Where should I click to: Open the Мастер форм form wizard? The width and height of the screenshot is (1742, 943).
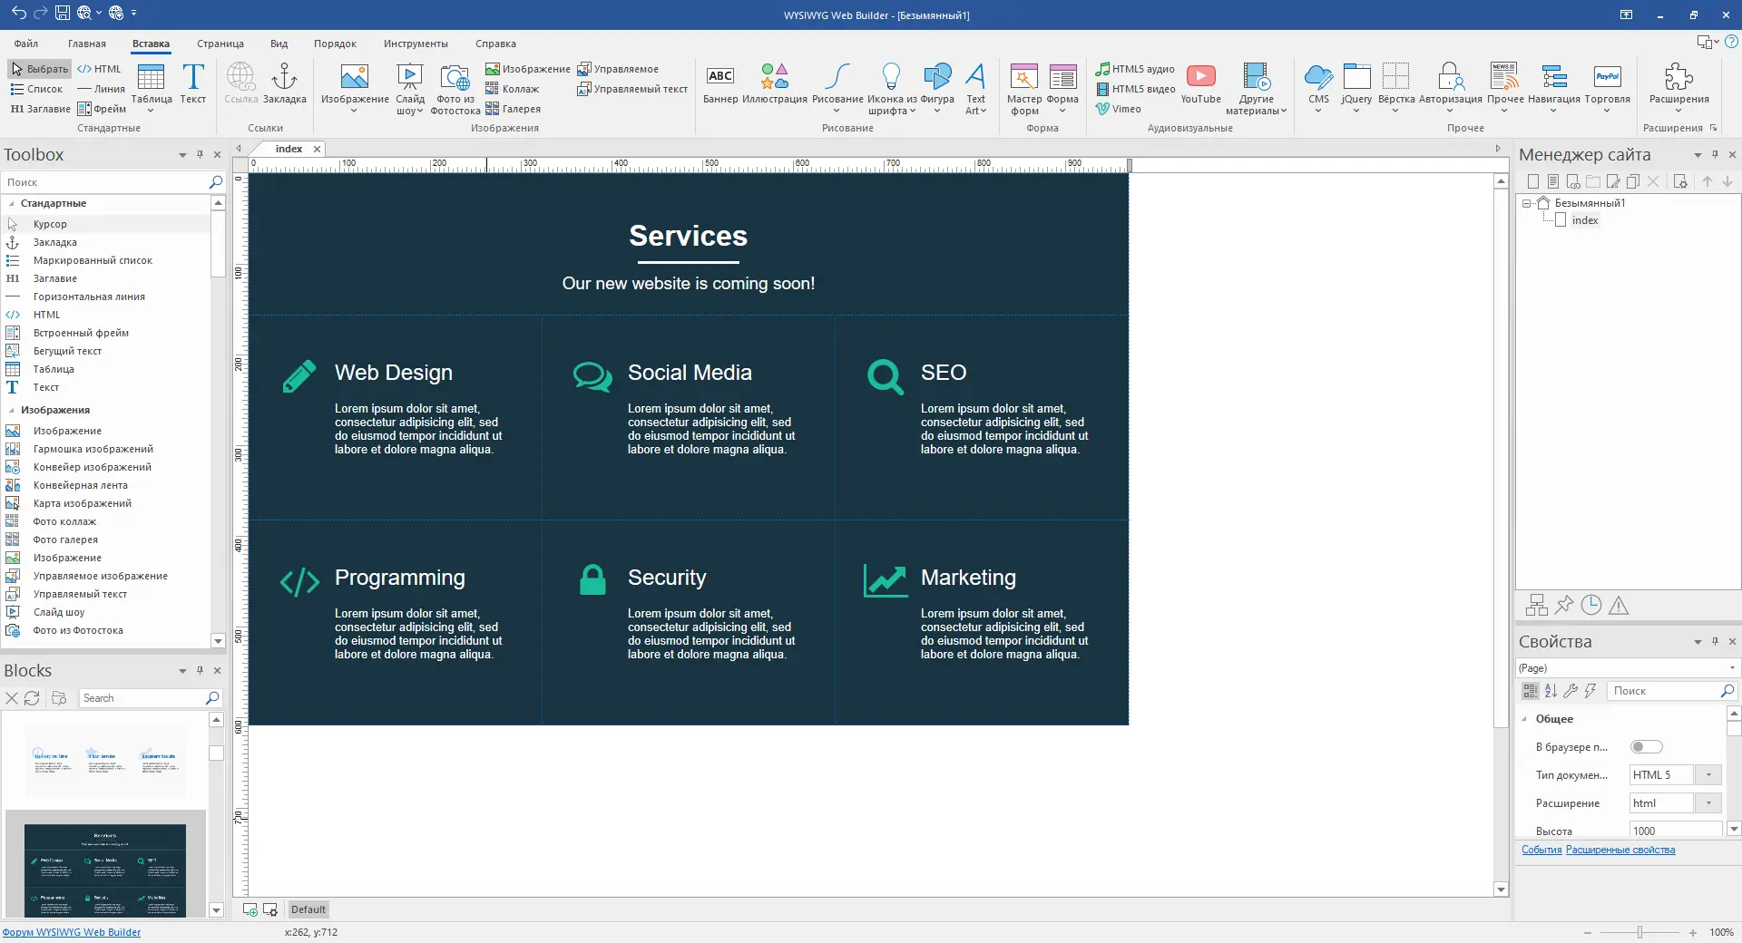(1024, 89)
